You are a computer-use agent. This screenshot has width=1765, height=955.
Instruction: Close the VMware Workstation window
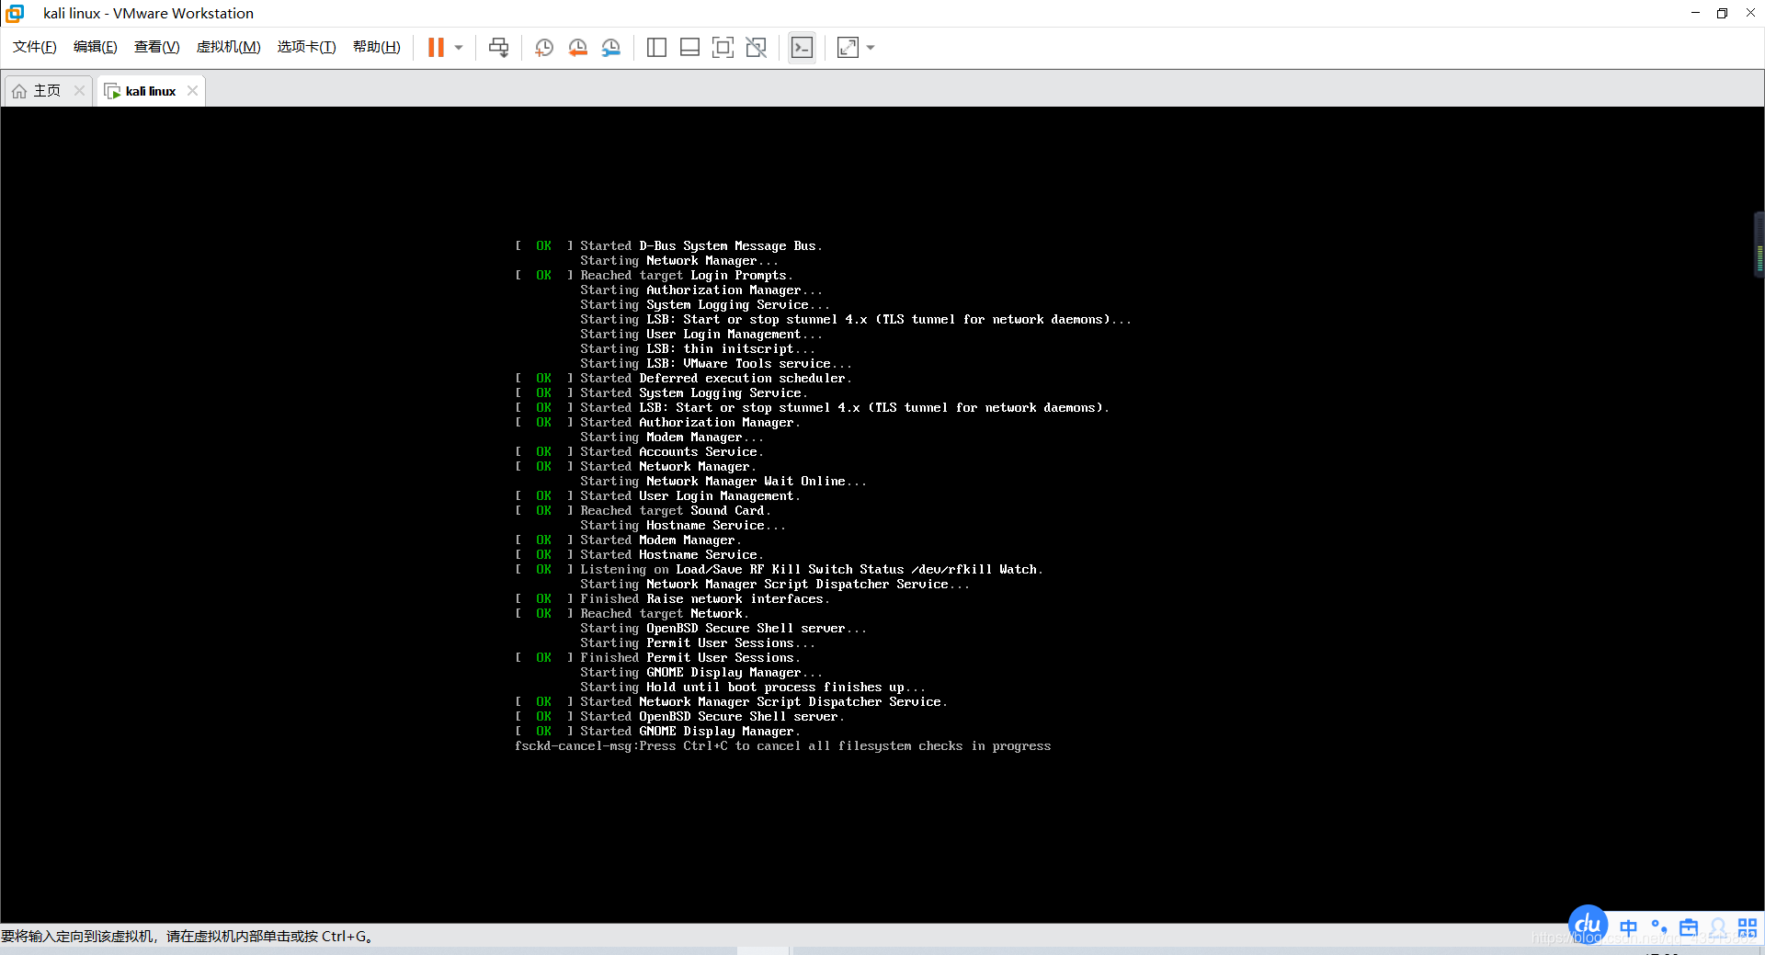click(1749, 13)
